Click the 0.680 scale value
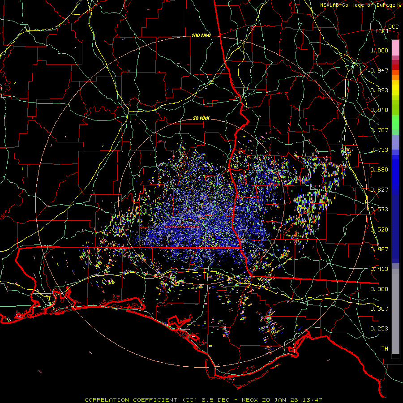 [379, 170]
